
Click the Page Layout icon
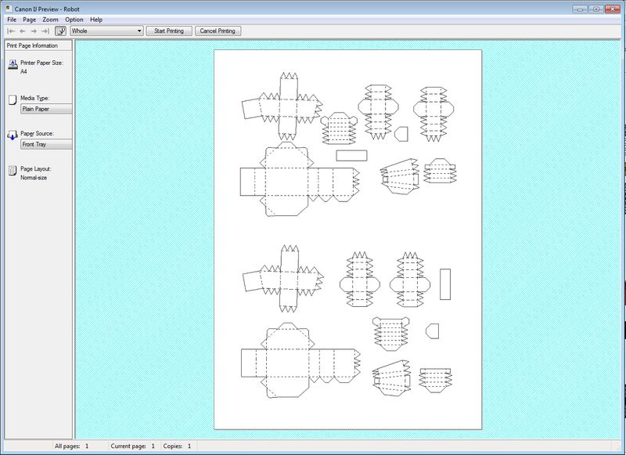[x=13, y=171]
